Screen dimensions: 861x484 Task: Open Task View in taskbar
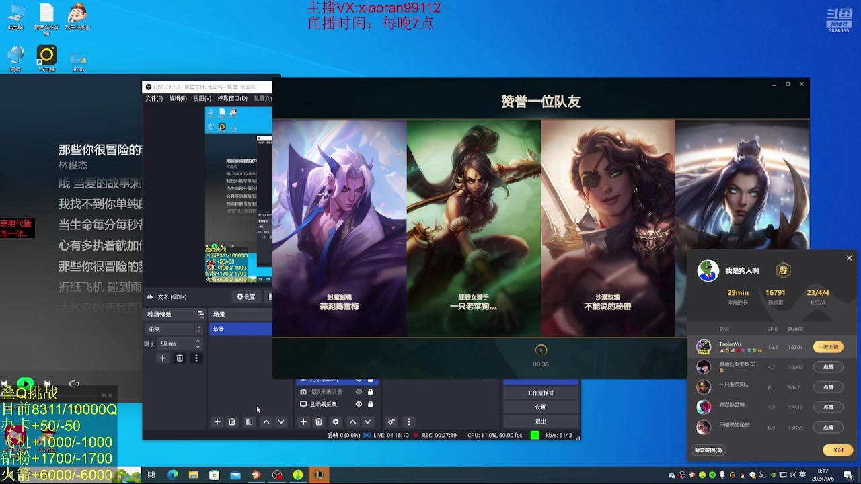click(151, 475)
